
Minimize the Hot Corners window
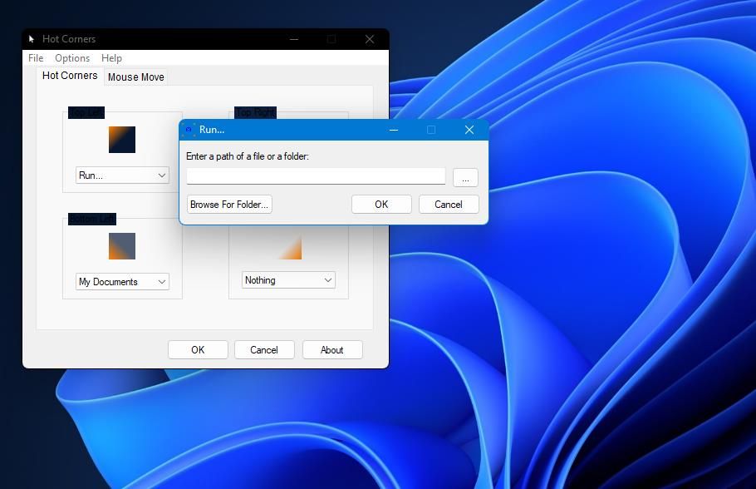coord(294,39)
